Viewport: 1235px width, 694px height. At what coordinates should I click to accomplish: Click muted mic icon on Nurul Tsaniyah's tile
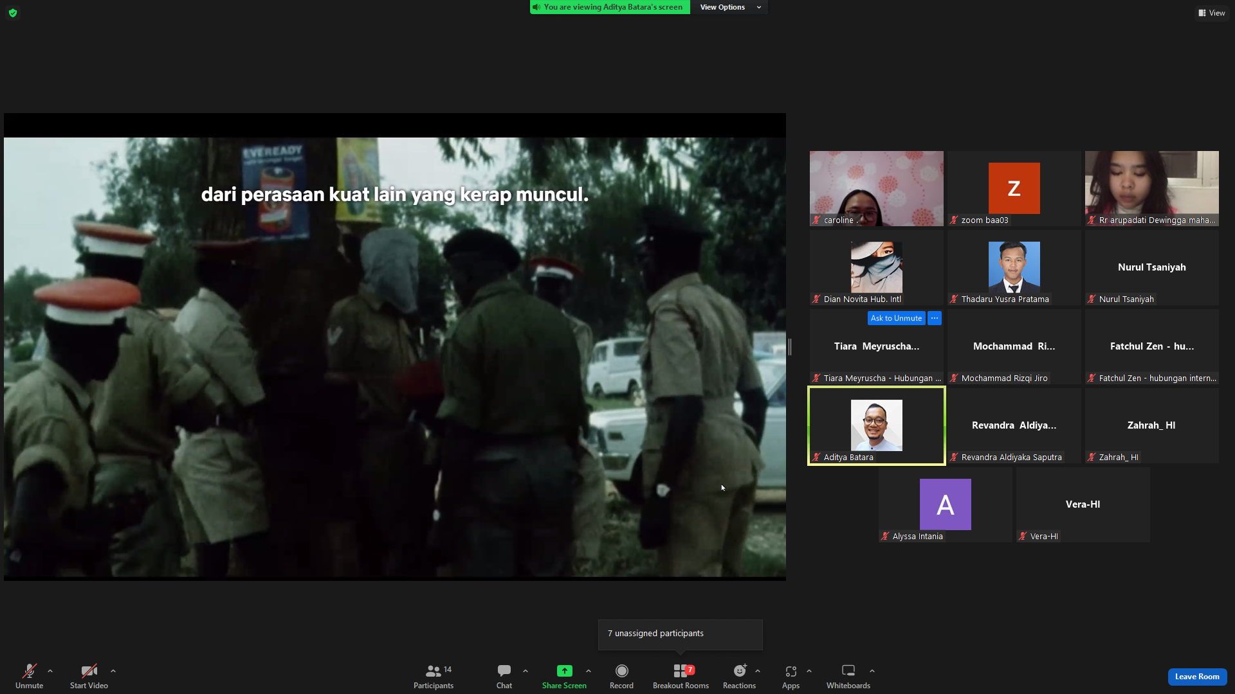click(x=1092, y=299)
